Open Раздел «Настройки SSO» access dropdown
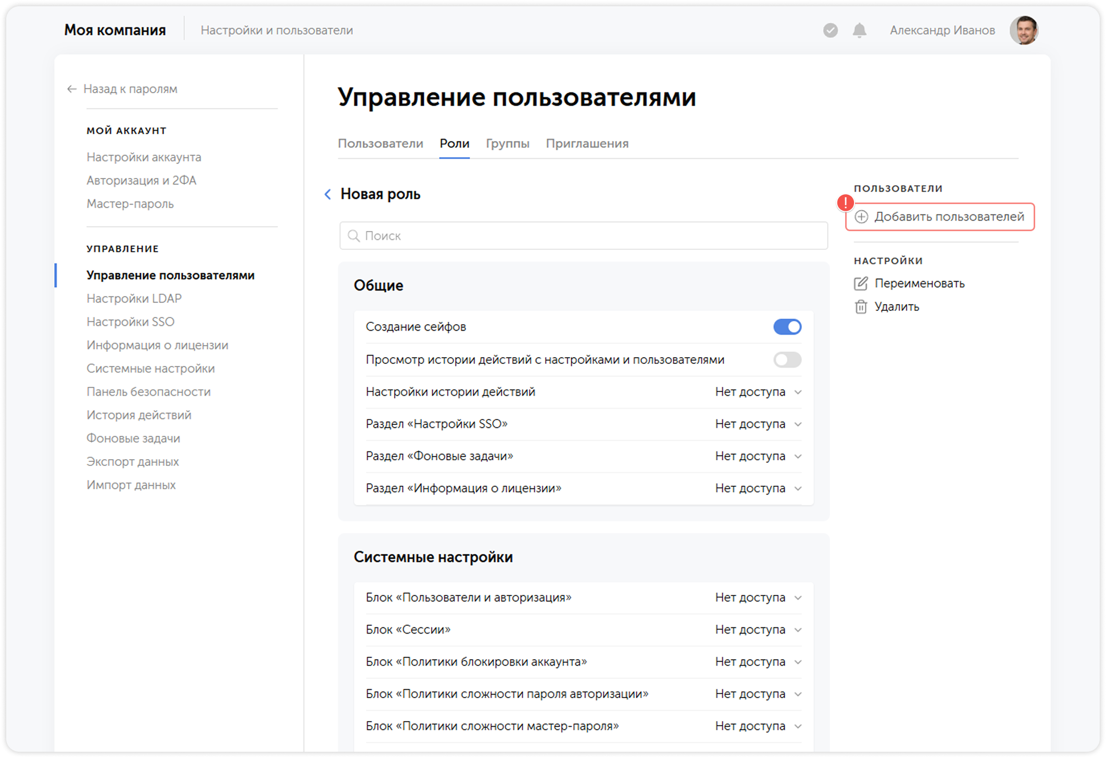 click(x=758, y=424)
